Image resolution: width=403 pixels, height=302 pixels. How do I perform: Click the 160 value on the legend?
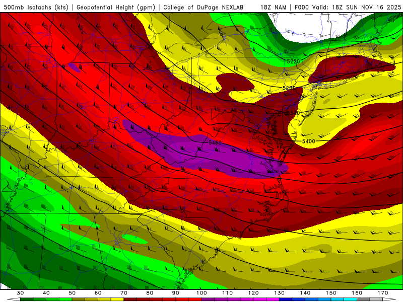click(357, 293)
